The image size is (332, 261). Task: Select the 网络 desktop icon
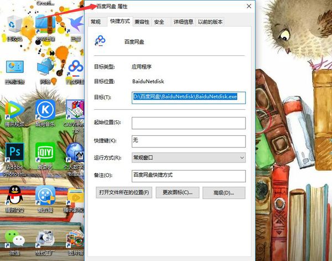(45, 72)
